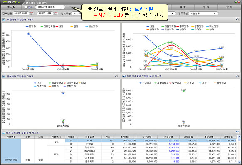242x165 pixels.
Task: Tick the 전체 checkbox in the toolbar
Action: tap(26, 7)
